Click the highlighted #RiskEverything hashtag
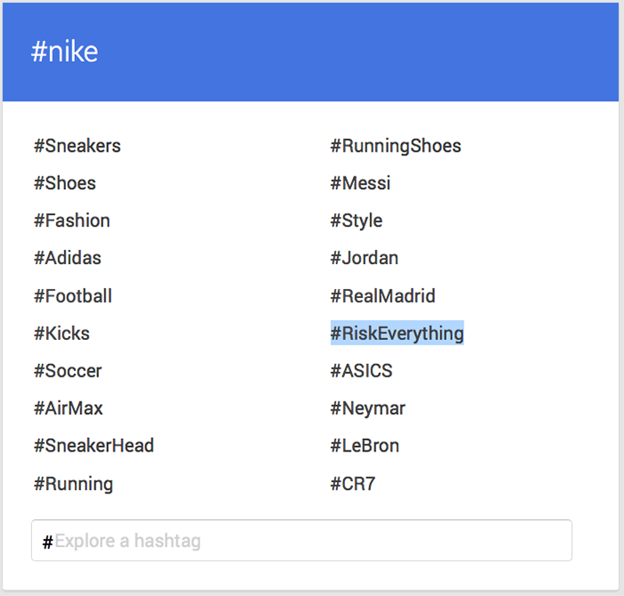This screenshot has height=596, width=624. [x=398, y=333]
